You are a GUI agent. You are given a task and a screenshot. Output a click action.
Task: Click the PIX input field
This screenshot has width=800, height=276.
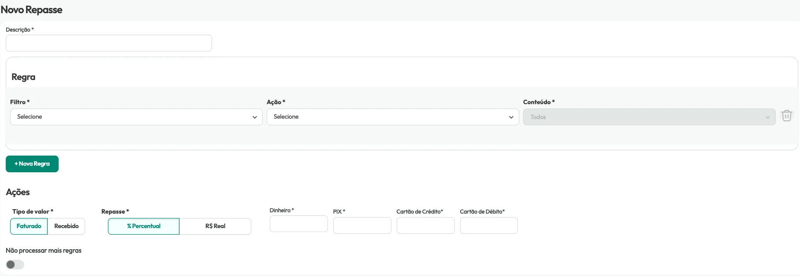point(362,225)
